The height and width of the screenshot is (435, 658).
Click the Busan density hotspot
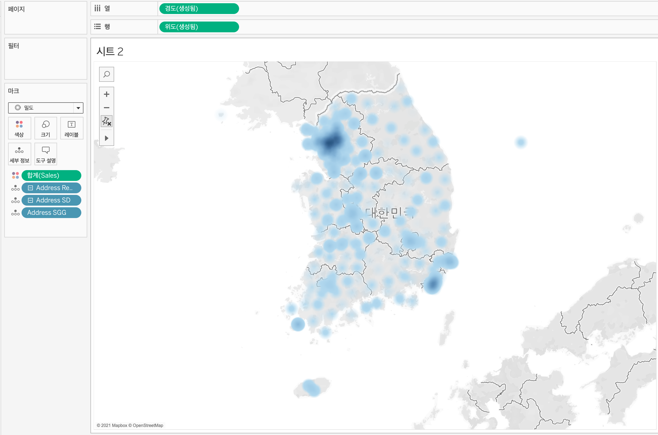[433, 283]
